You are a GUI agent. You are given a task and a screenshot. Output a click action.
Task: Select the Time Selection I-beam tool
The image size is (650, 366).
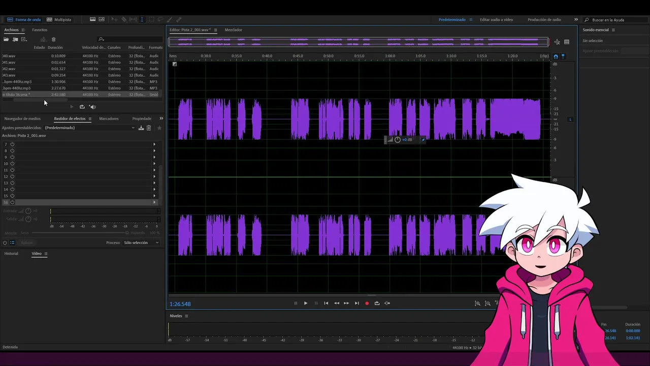pos(142,19)
